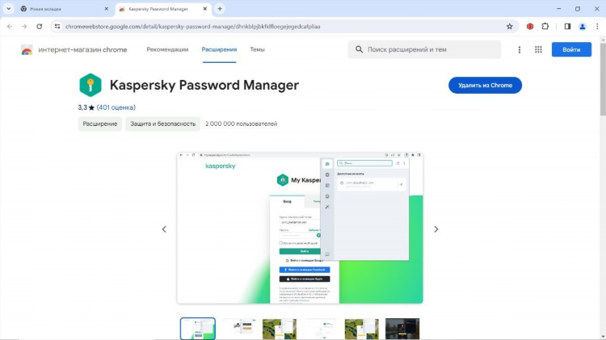
Task: Select the fourth screenshot thumbnail
Action: click(x=321, y=329)
